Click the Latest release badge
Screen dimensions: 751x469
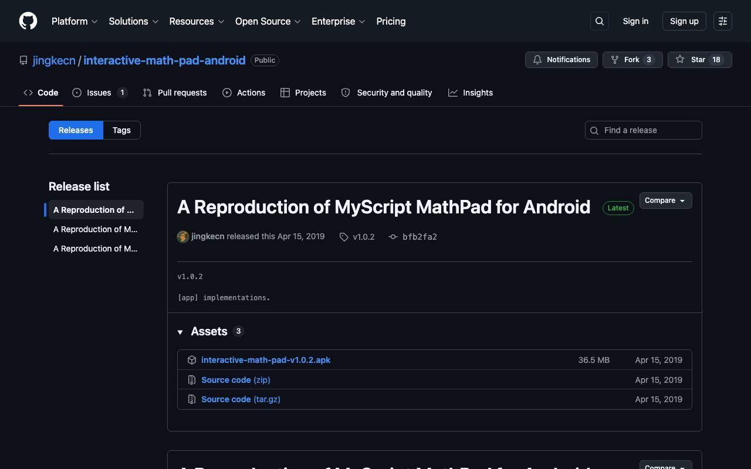618,208
